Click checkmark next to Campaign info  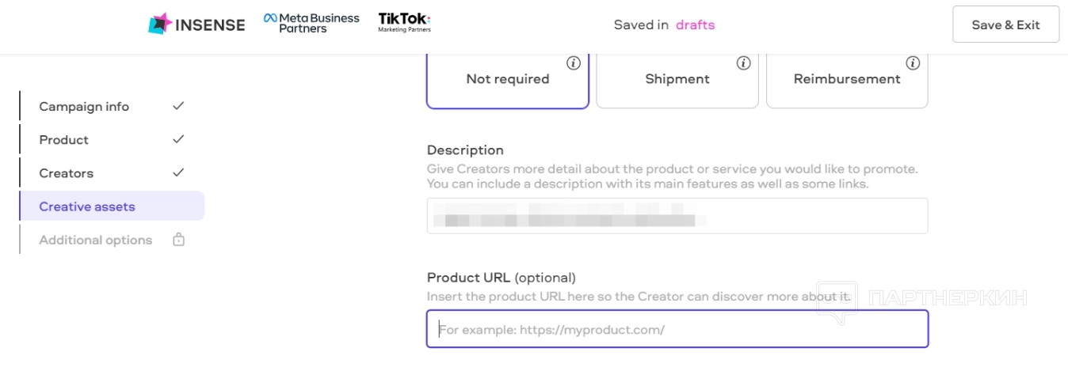click(178, 106)
